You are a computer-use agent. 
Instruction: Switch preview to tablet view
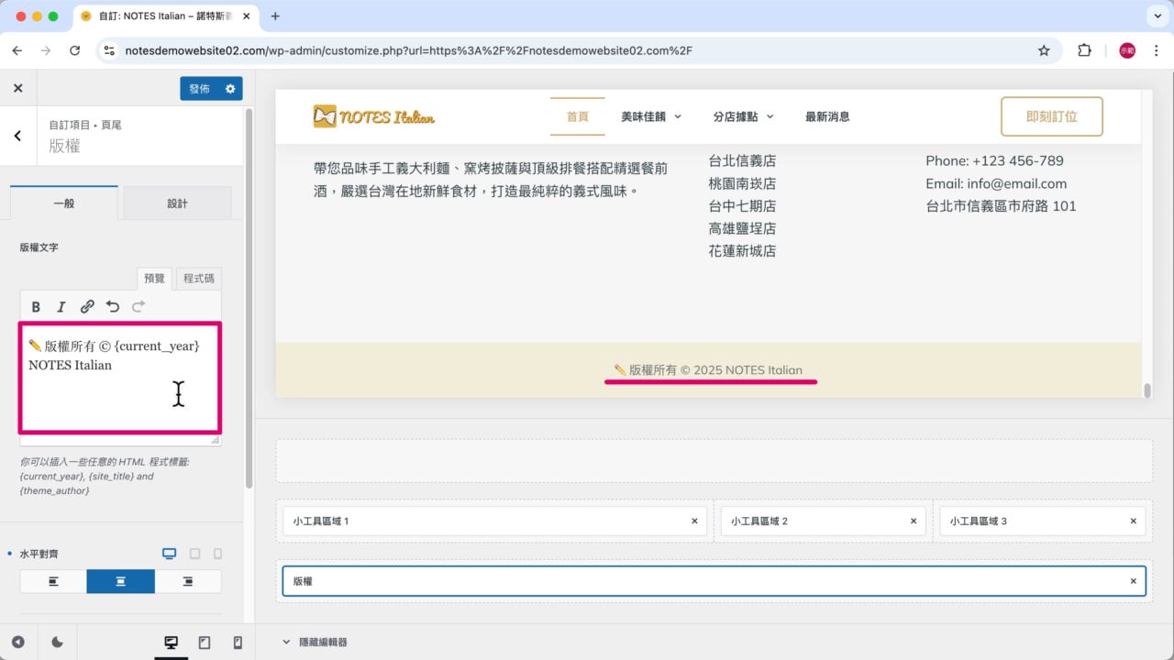[204, 642]
